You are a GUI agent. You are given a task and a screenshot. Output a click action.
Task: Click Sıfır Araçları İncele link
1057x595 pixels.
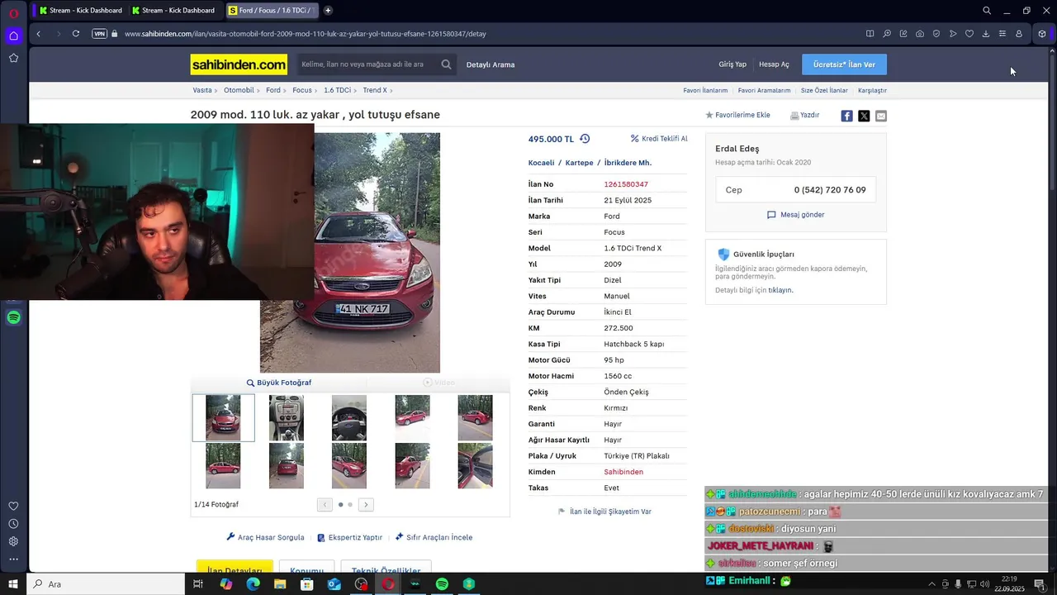coord(434,537)
